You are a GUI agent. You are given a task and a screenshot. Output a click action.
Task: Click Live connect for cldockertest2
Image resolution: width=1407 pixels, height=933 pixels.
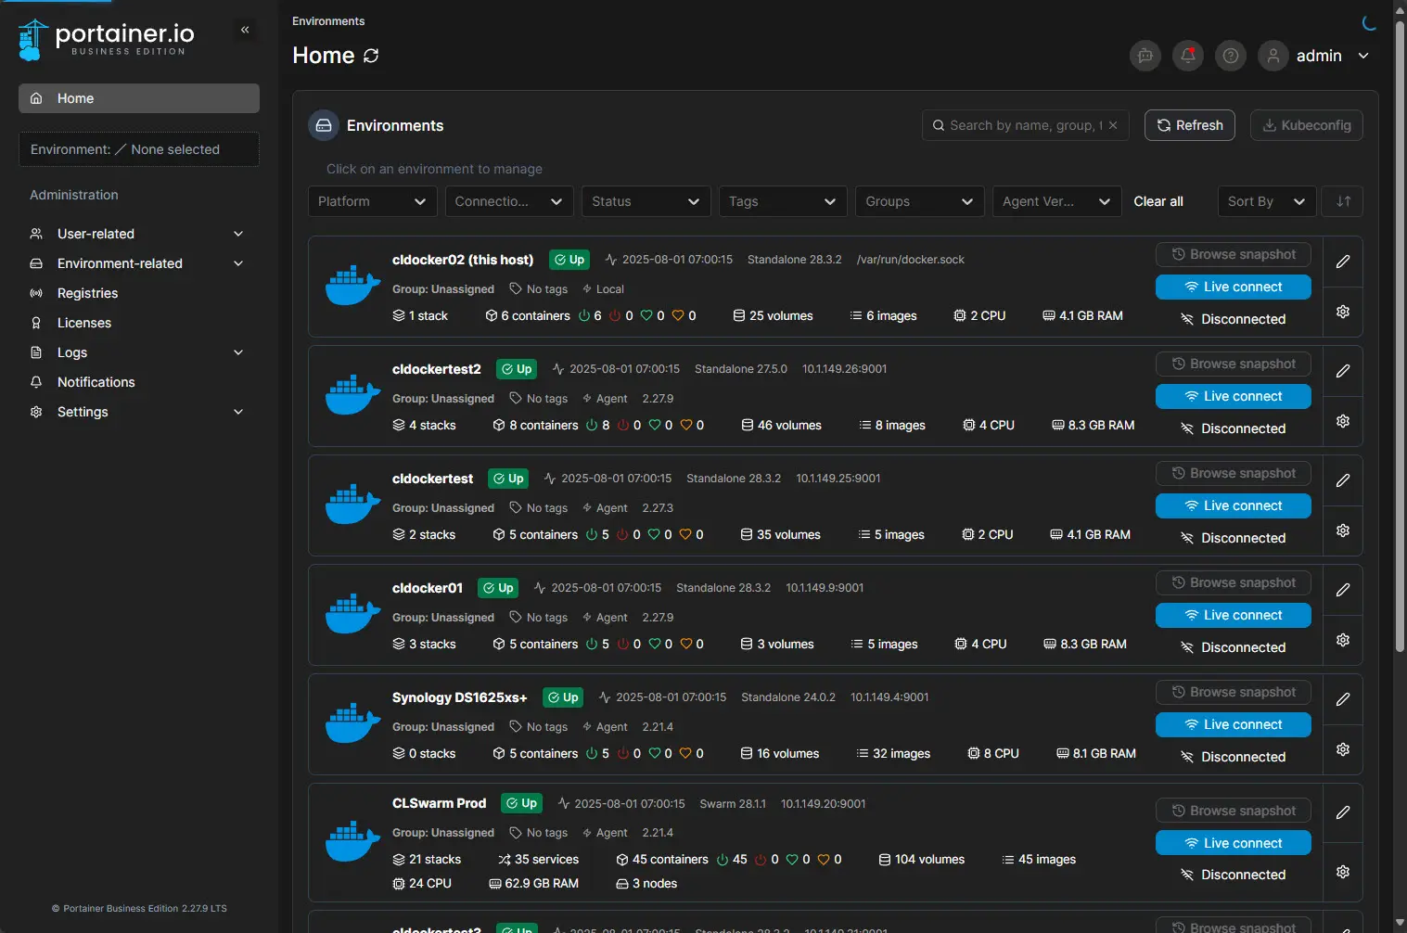coord(1234,397)
